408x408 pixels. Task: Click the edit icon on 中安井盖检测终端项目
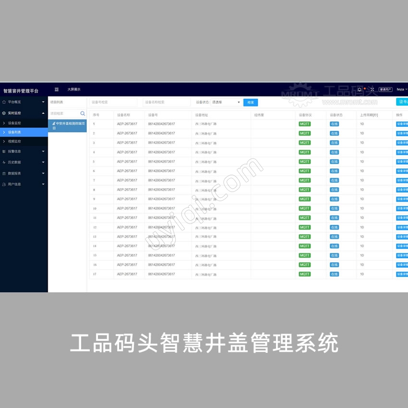pyautogui.click(x=54, y=123)
